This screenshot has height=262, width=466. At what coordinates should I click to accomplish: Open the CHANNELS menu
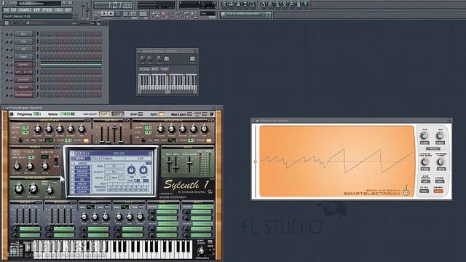25,9
